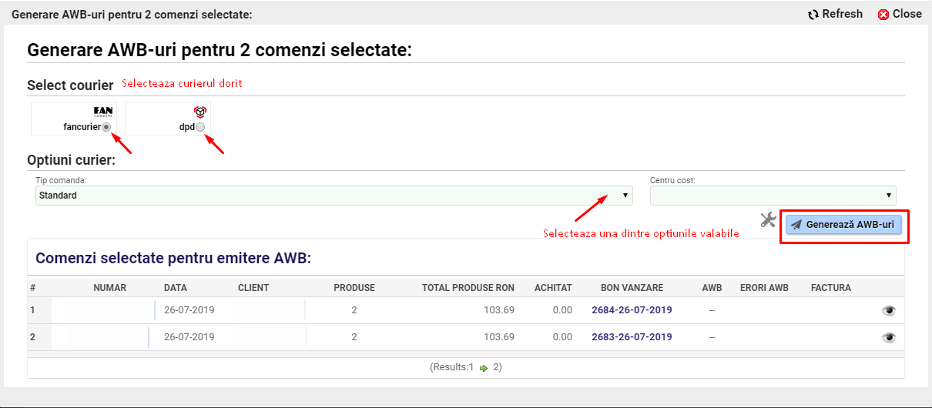Click the DATA column header
The height and width of the screenshot is (408, 932).
[176, 288]
